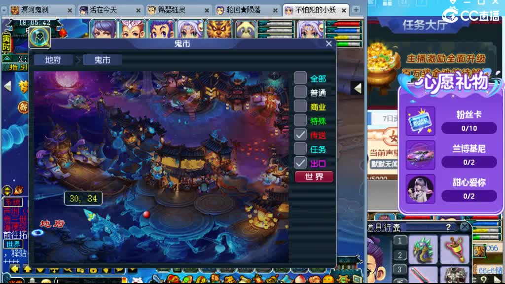Select the red-haired crowned character portrait
The image size is (505, 284).
click(x=132, y=30)
